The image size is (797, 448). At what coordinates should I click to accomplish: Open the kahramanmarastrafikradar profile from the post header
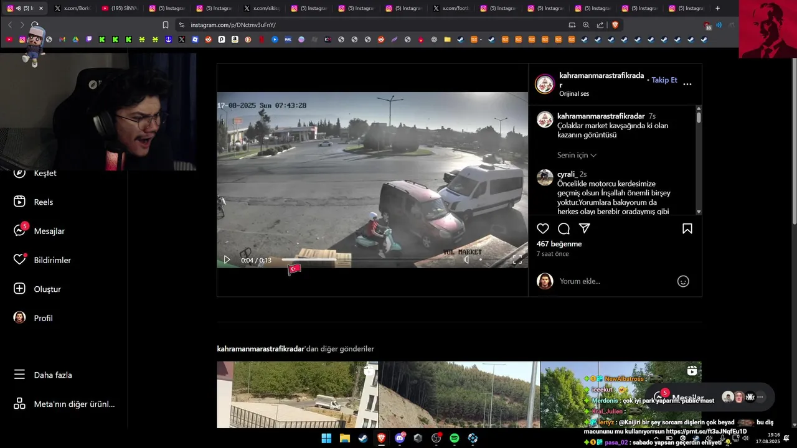601,80
